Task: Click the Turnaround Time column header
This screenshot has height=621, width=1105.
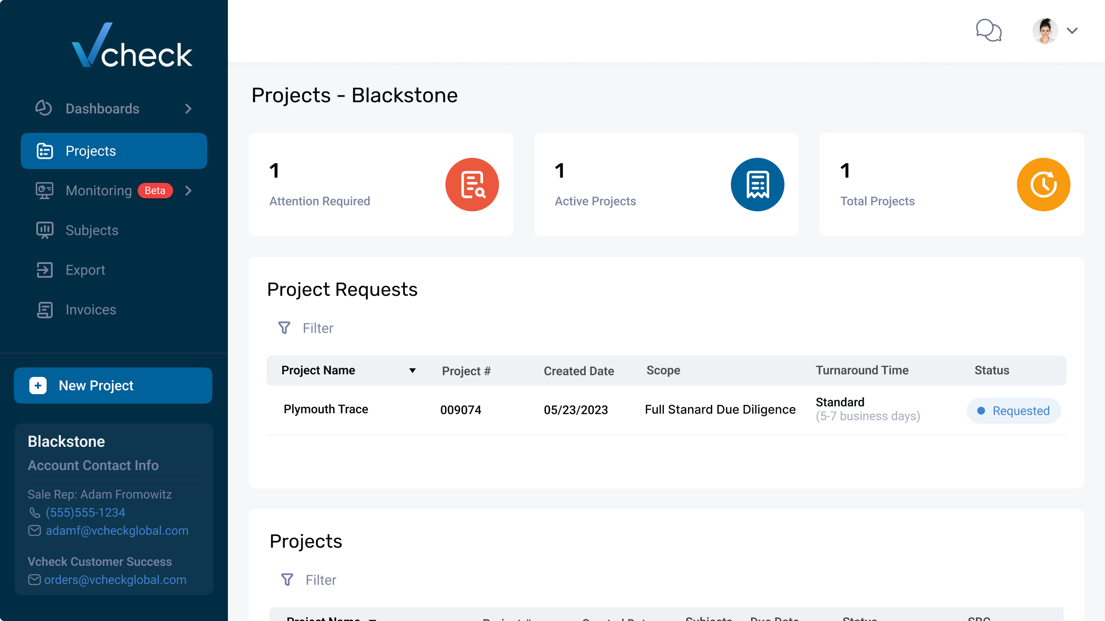Action: tap(862, 370)
